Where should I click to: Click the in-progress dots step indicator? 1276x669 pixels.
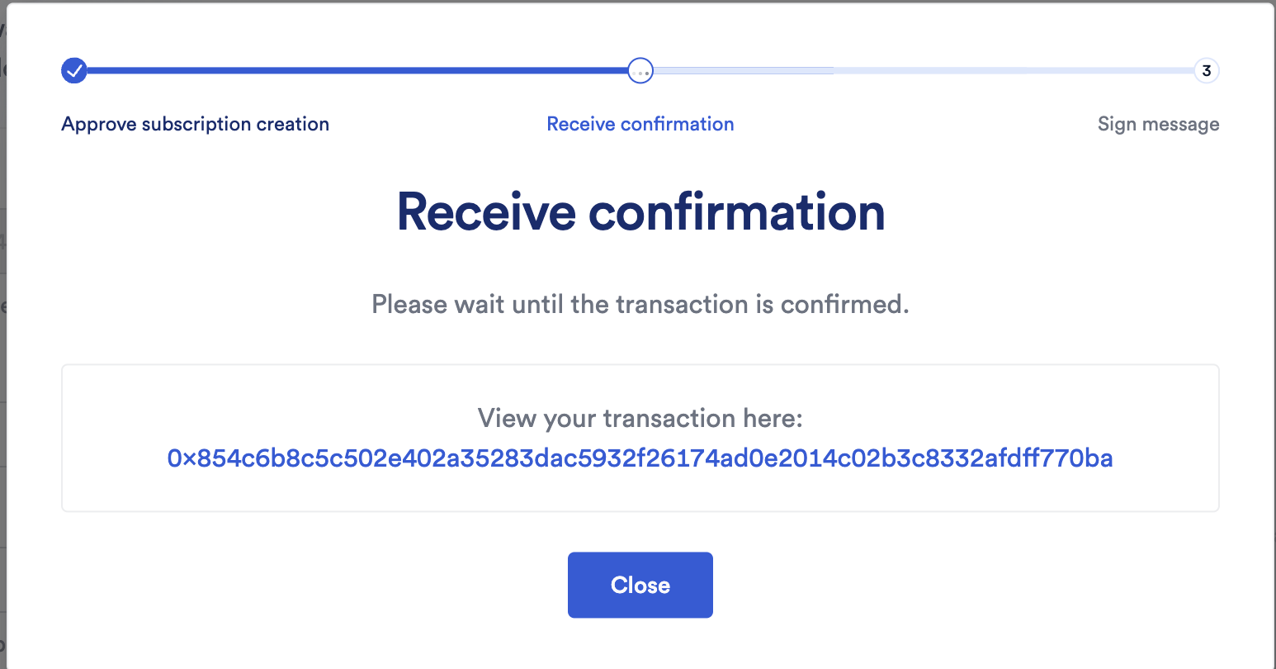tap(640, 71)
